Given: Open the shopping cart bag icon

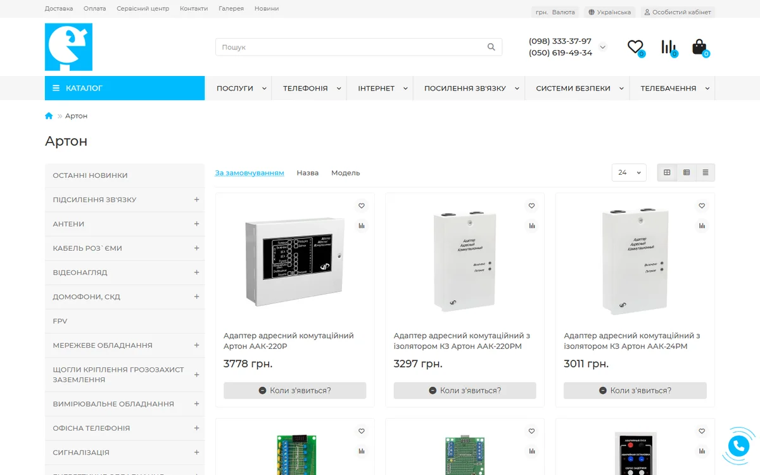Looking at the screenshot, I should [699, 47].
